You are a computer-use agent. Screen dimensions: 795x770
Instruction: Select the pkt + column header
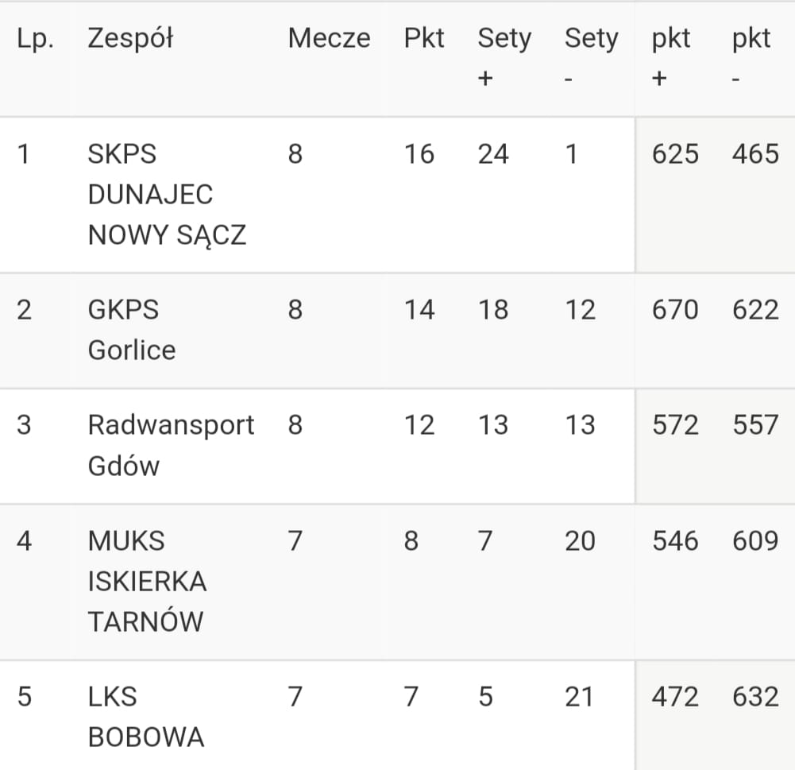click(671, 56)
